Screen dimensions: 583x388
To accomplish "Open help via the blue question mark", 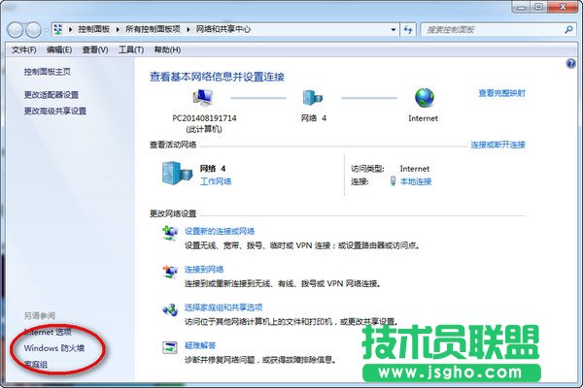I will 570,64.
